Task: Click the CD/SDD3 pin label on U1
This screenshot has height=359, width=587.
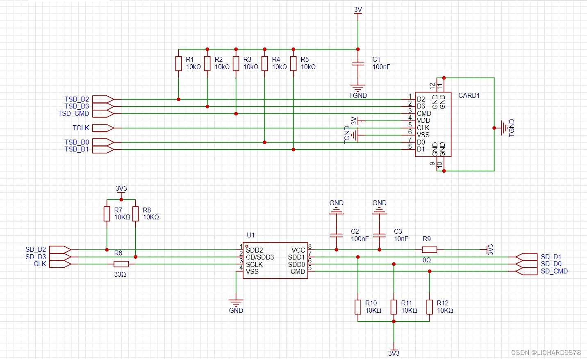Action: (x=260, y=257)
